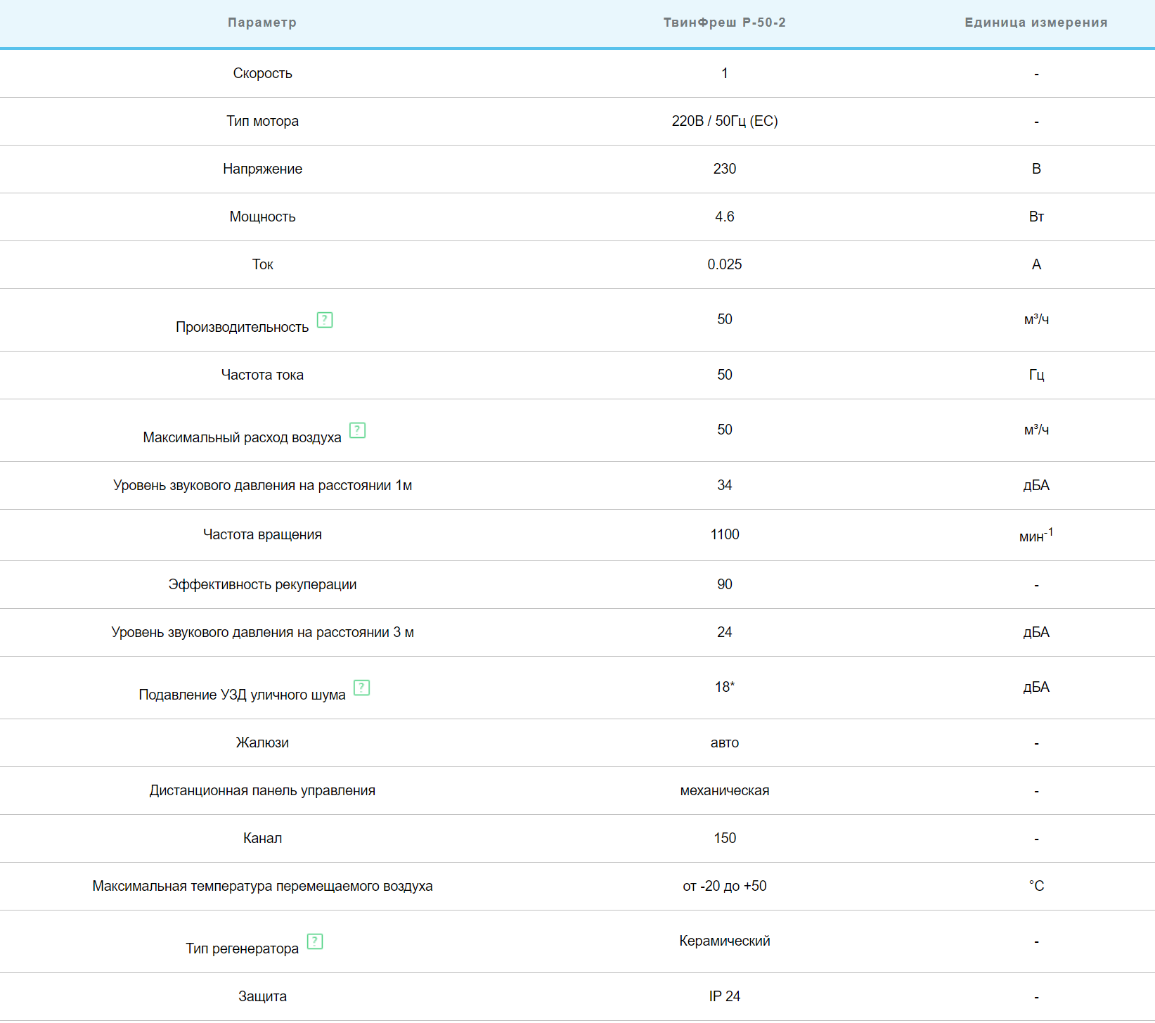
Task: Select the Защита row label
Action: [x=262, y=996]
